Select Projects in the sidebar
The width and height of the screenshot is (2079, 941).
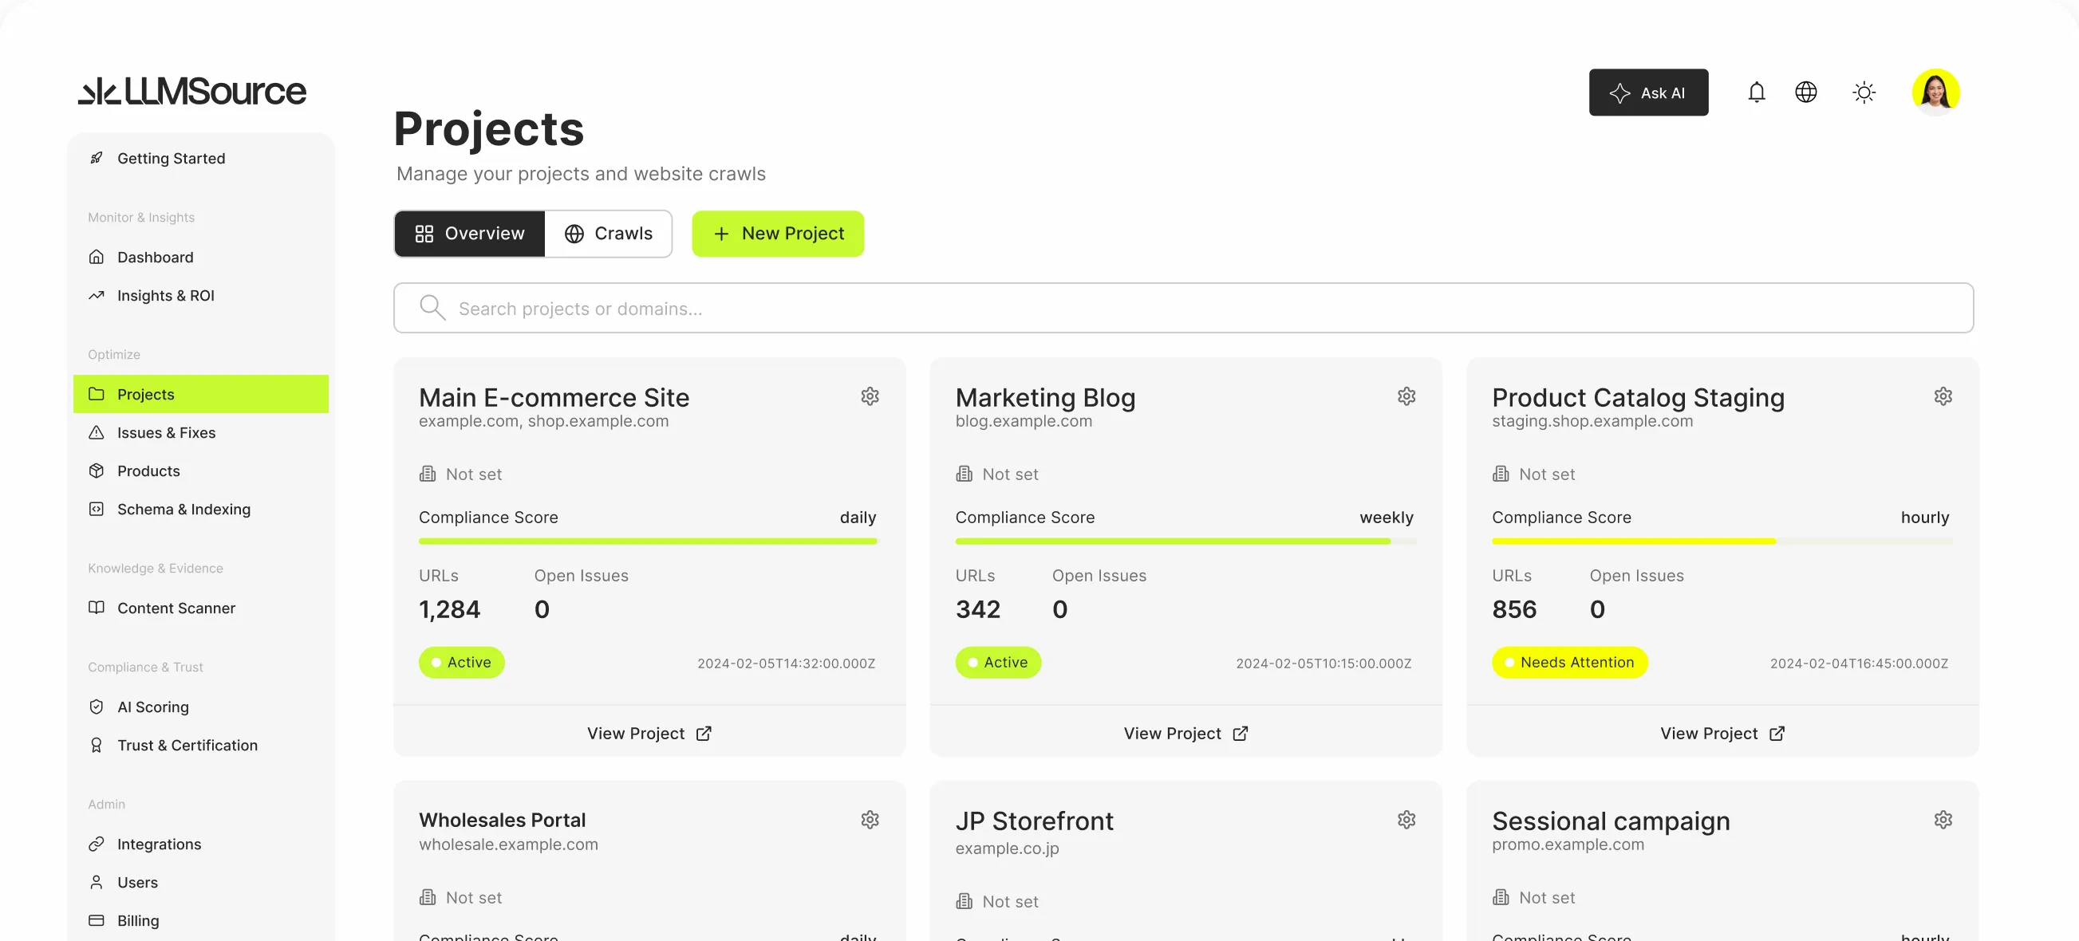coord(201,394)
